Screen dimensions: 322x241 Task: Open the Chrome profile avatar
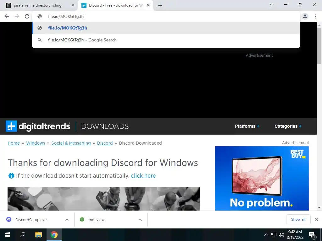(x=305, y=16)
